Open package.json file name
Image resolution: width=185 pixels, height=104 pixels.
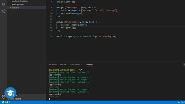pyautogui.click(x=18, y=4)
